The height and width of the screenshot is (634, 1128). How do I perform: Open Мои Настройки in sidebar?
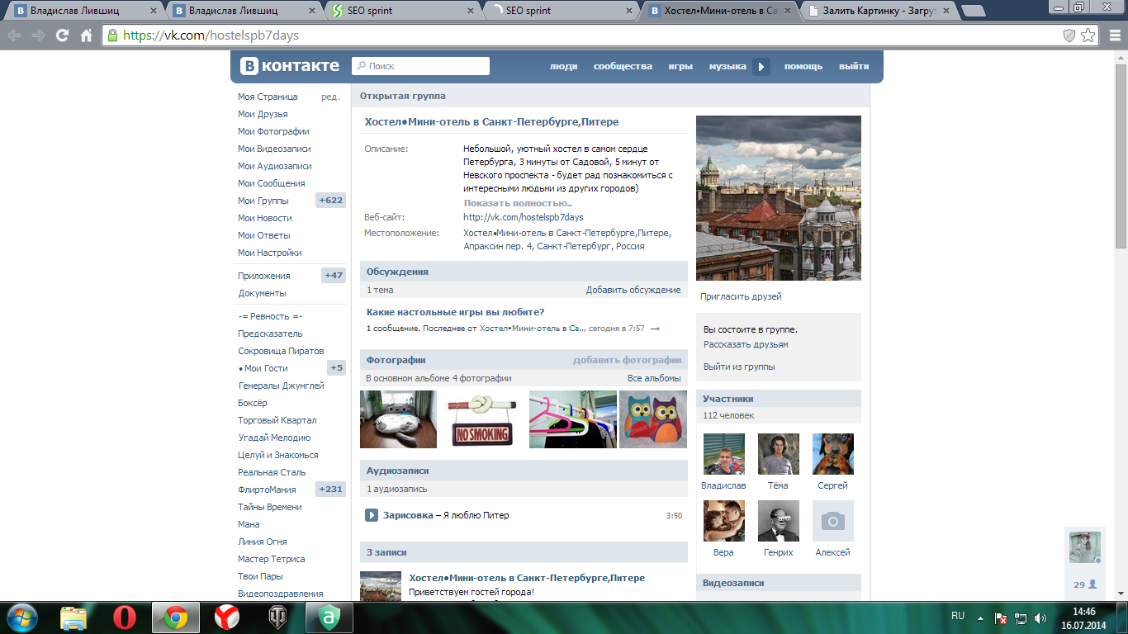(x=270, y=253)
